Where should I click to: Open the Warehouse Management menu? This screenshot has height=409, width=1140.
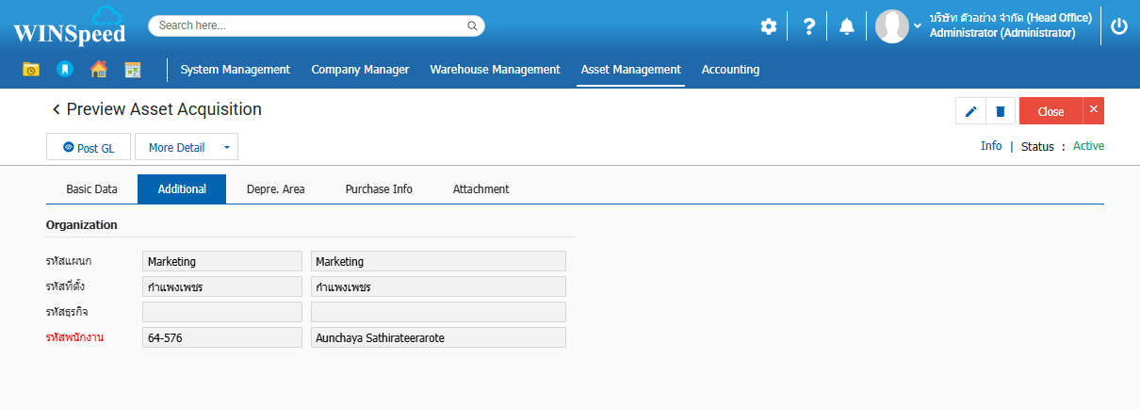coord(495,70)
